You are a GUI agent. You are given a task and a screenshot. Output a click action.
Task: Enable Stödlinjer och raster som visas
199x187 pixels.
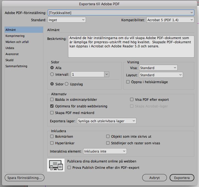pyautogui.click(x=108, y=143)
